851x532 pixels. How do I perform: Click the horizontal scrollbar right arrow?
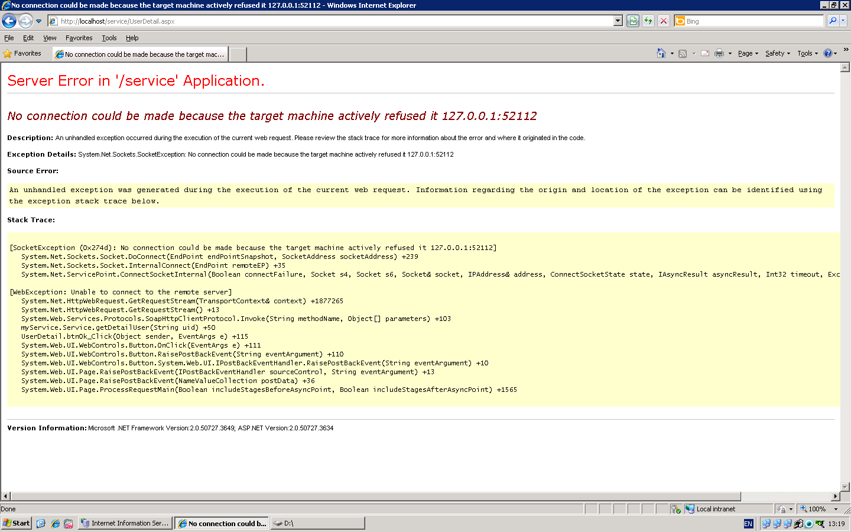tap(836, 497)
